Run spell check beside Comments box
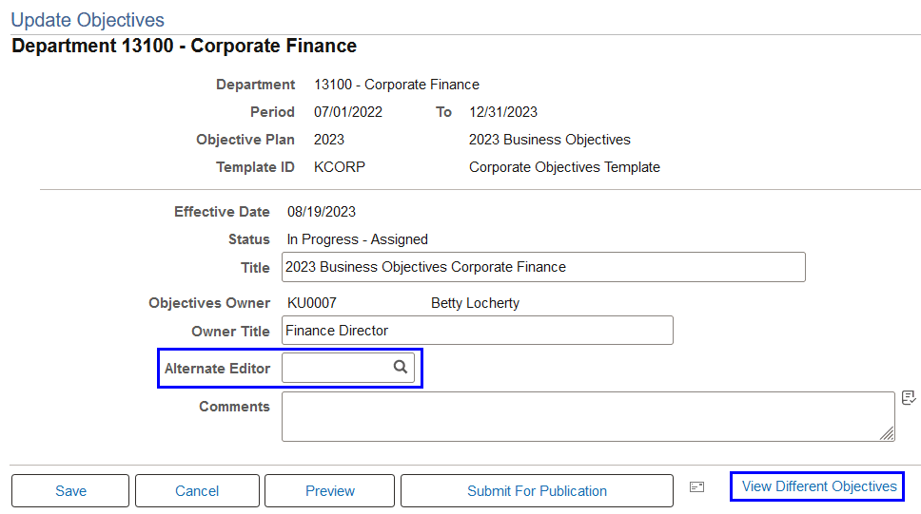Viewport: 921px width, 514px height. point(909,398)
